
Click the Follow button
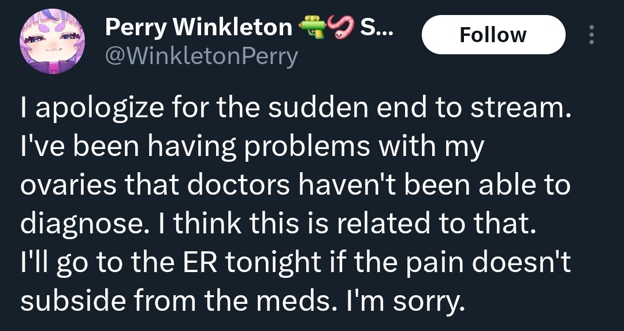(493, 35)
